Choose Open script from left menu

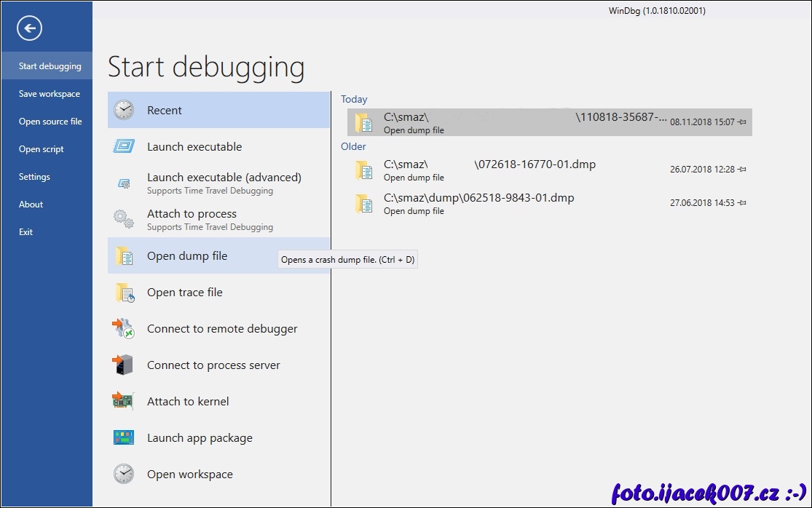point(42,149)
